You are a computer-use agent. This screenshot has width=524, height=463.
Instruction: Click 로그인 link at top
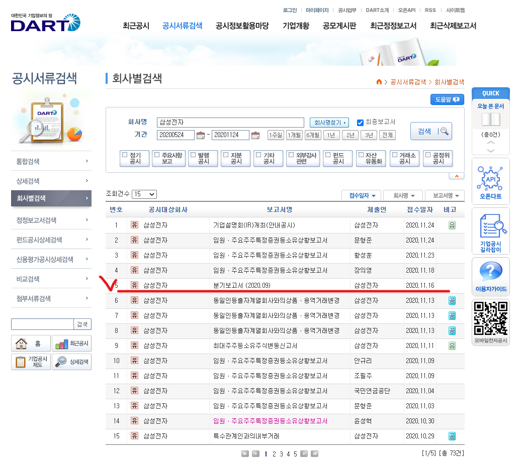(x=290, y=11)
